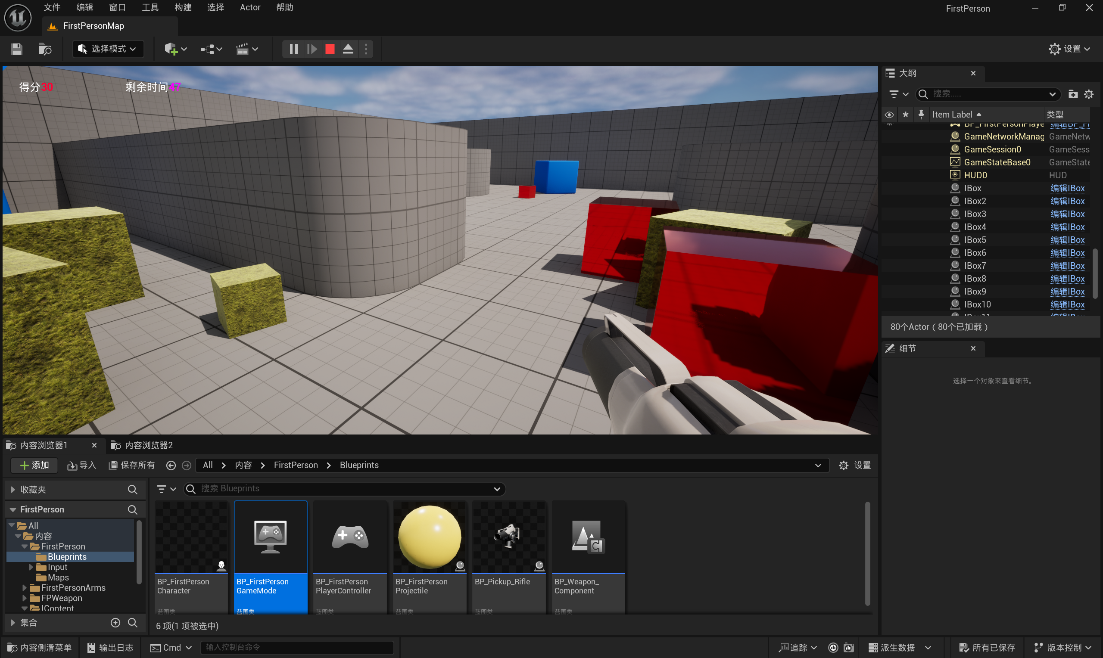Click the 编辑IBox5 link
1103x658 pixels.
tap(1067, 240)
